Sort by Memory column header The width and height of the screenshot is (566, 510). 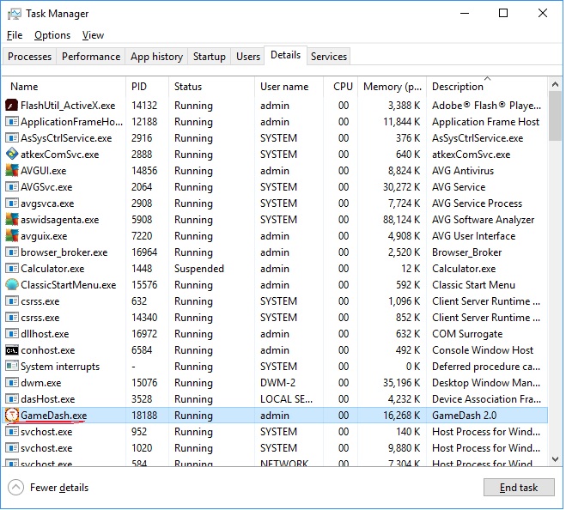point(393,87)
